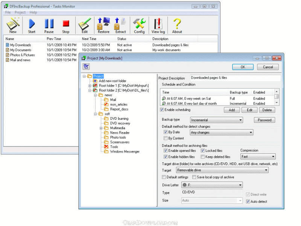Click Add to create schedule entry
This screenshot has height=226, width=301.
click(232, 110)
